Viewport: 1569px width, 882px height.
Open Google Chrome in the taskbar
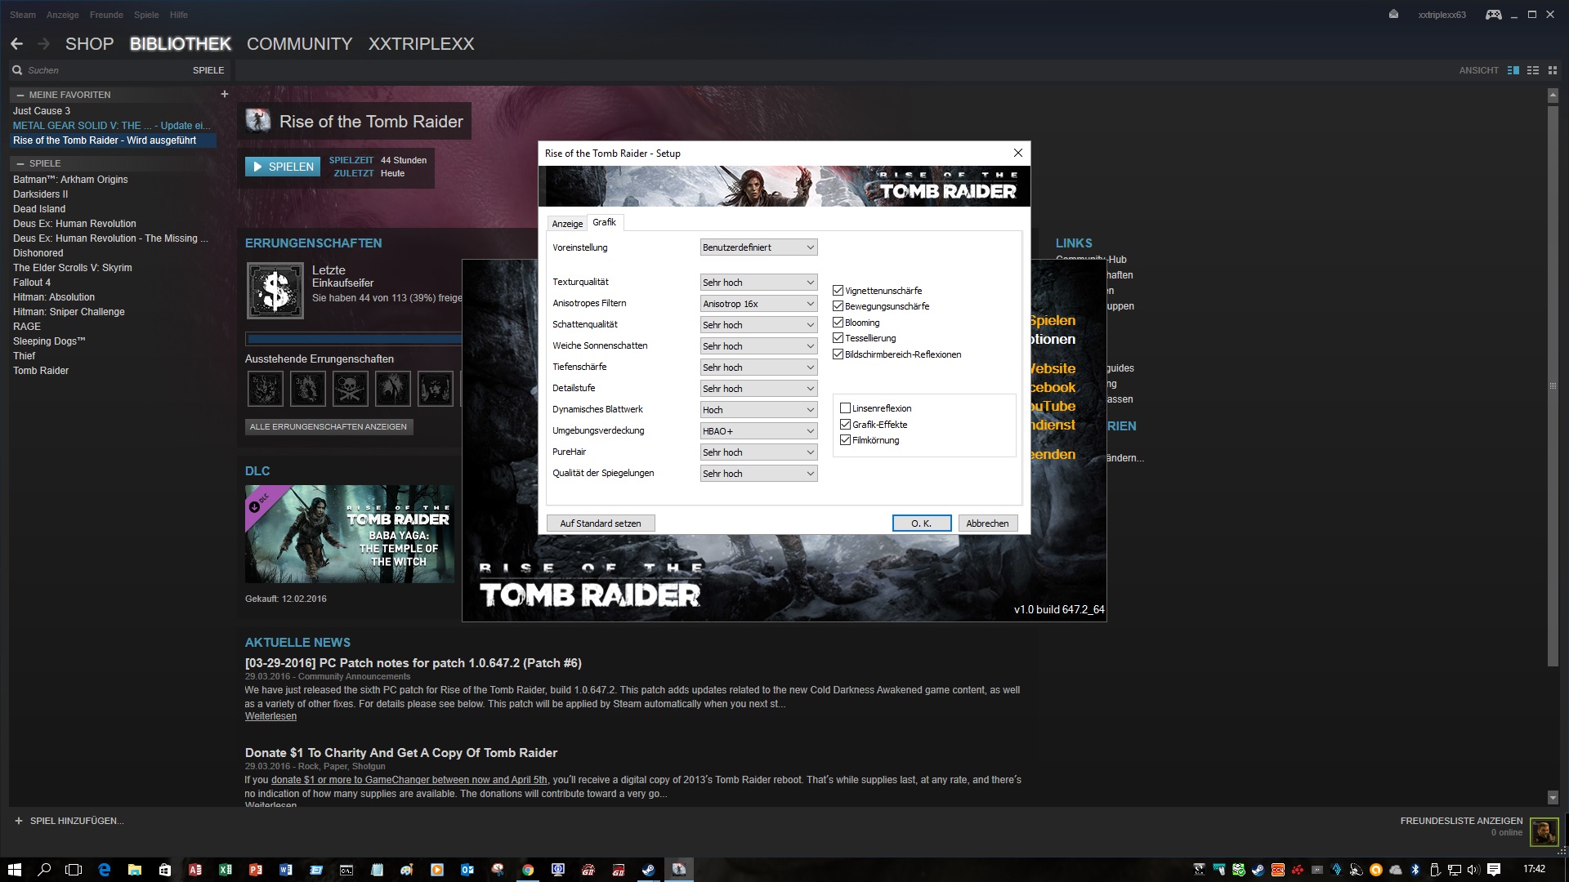click(528, 870)
